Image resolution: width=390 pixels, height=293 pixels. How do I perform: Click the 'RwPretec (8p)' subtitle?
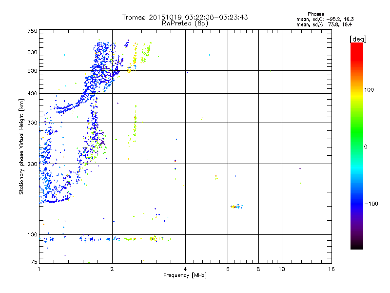coord(185,23)
